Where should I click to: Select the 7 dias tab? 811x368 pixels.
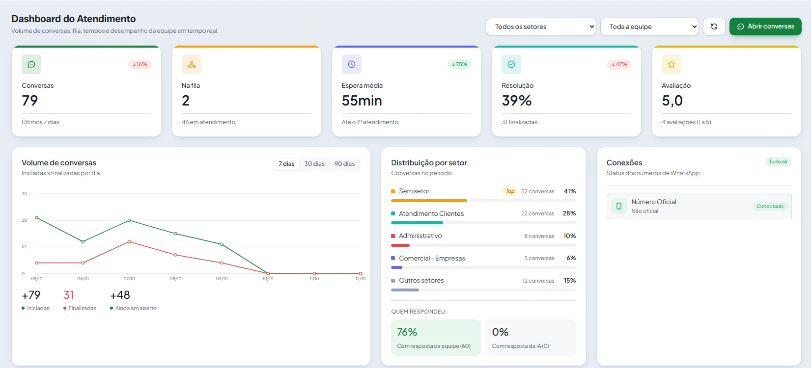coord(286,164)
